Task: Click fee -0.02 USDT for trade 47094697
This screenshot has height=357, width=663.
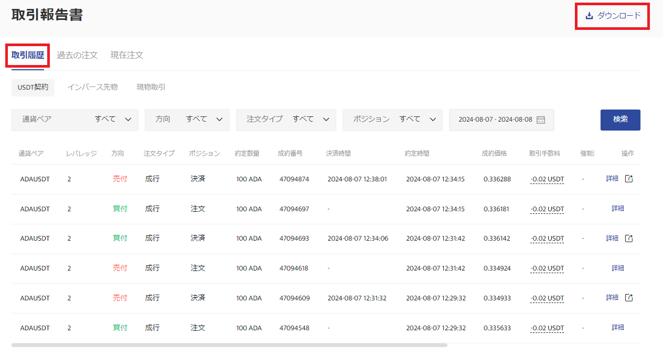Action: (547, 209)
